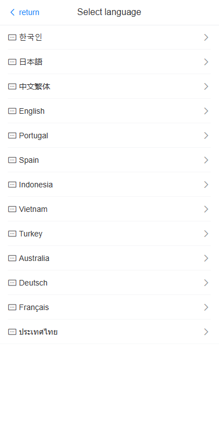Click the icon next to 日本語

pyautogui.click(x=12, y=62)
